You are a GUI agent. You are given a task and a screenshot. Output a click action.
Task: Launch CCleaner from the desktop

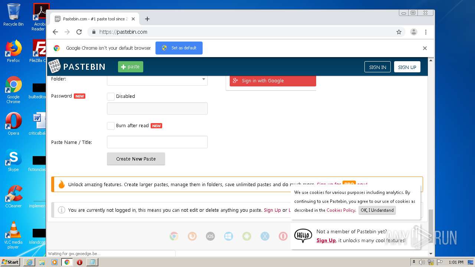(x=13, y=197)
